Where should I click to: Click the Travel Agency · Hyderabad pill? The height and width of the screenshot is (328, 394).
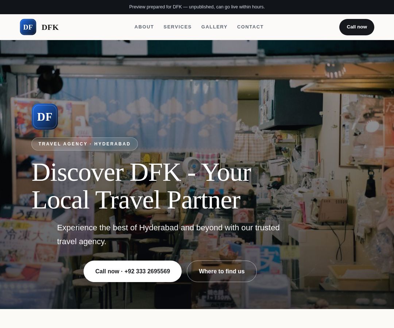pos(84,144)
